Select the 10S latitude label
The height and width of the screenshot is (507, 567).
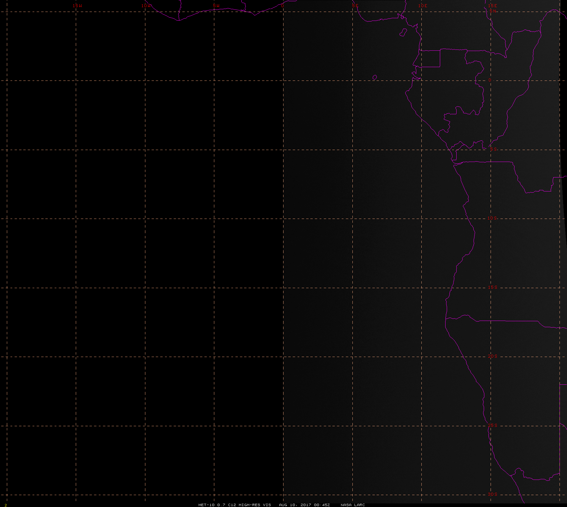coord(492,218)
